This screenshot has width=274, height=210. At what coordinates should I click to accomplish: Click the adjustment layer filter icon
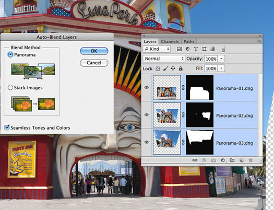[x=187, y=49]
